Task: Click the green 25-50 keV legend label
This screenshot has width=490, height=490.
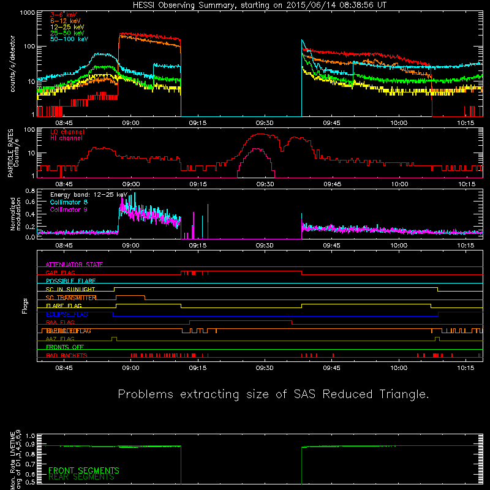Action: [x=67, y=33]
